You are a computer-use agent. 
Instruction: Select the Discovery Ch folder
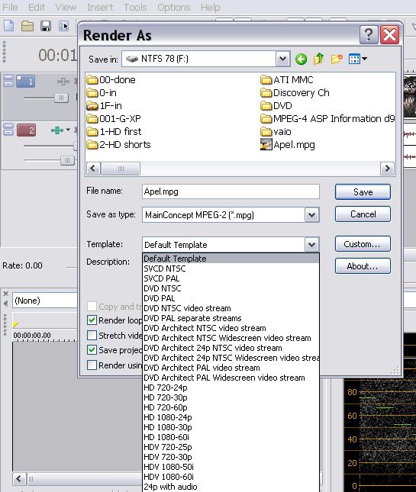pyautogui.click(x=295, y=93)
